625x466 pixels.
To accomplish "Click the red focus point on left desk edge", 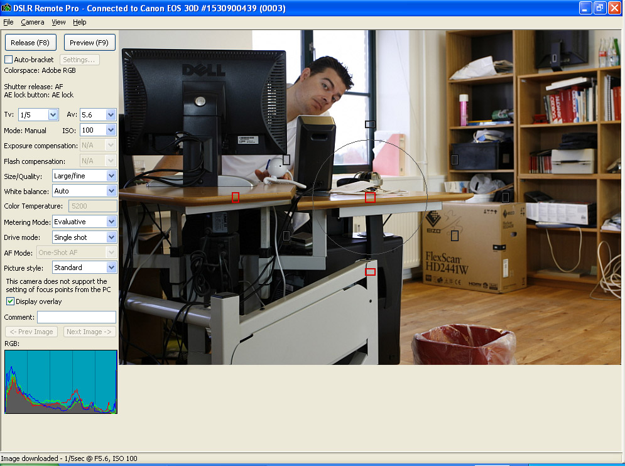I will click(x=236, y=197).
